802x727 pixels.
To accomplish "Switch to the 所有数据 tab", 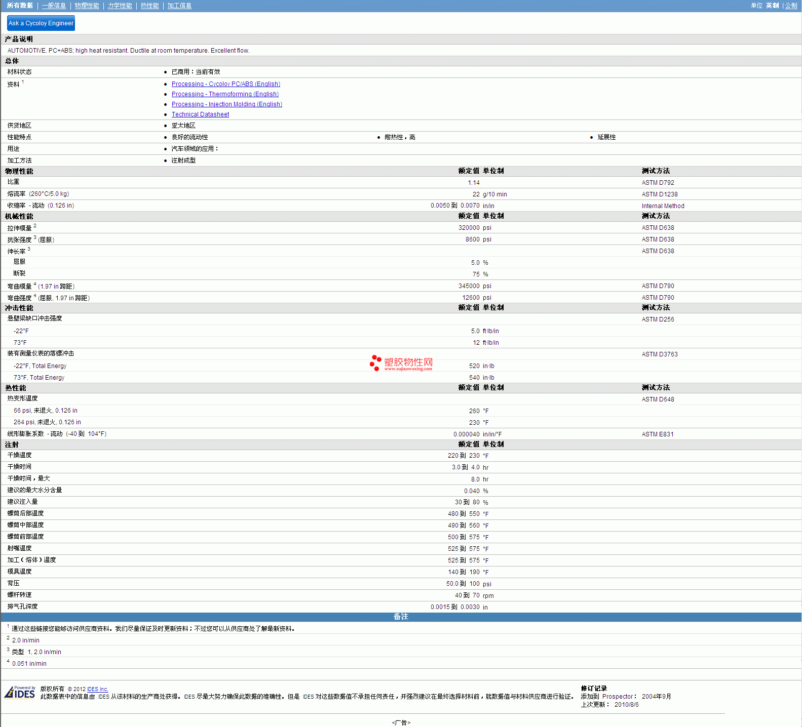I will (20, 6).
